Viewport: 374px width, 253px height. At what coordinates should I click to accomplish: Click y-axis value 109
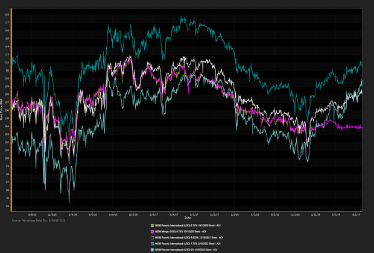[7, 87]
